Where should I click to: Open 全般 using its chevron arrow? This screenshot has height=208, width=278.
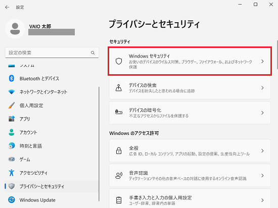point(262,150)
